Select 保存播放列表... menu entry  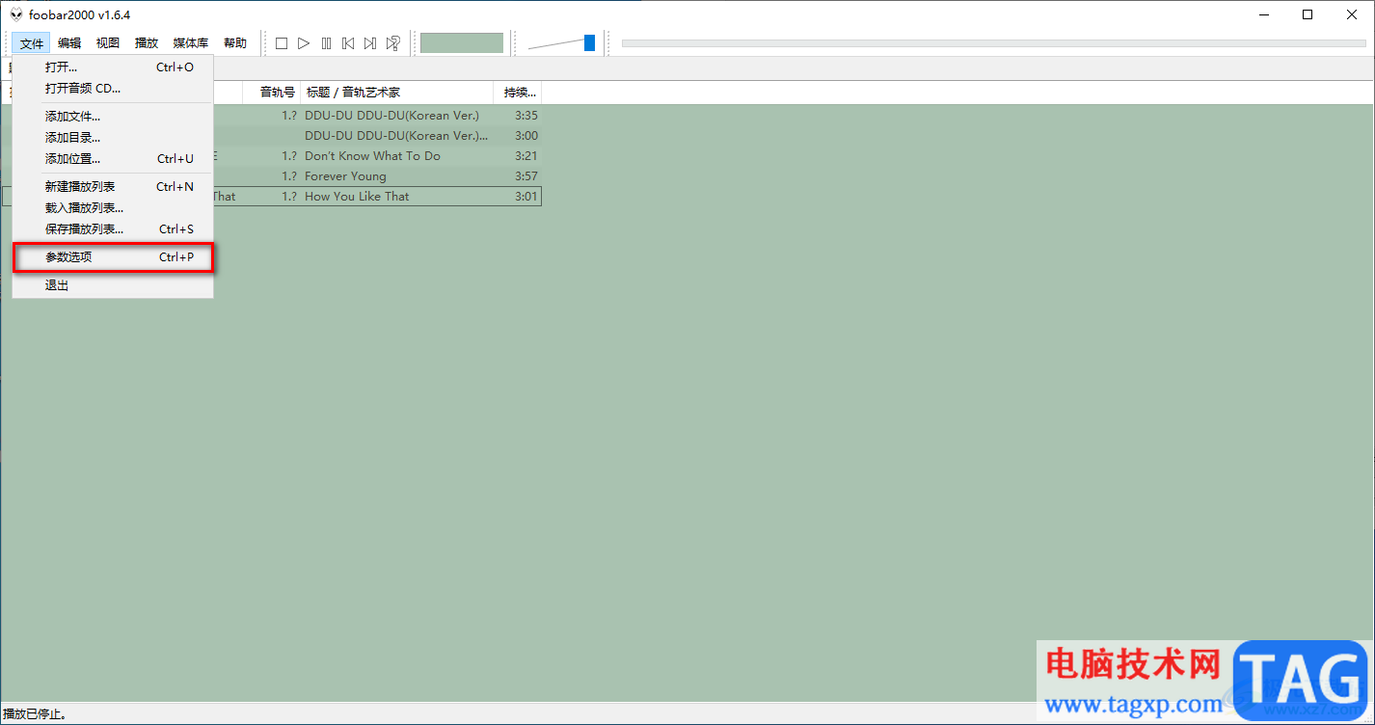113,229
